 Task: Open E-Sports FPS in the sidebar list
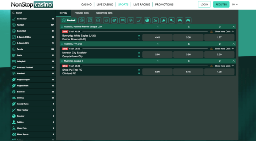coord(33,43)
